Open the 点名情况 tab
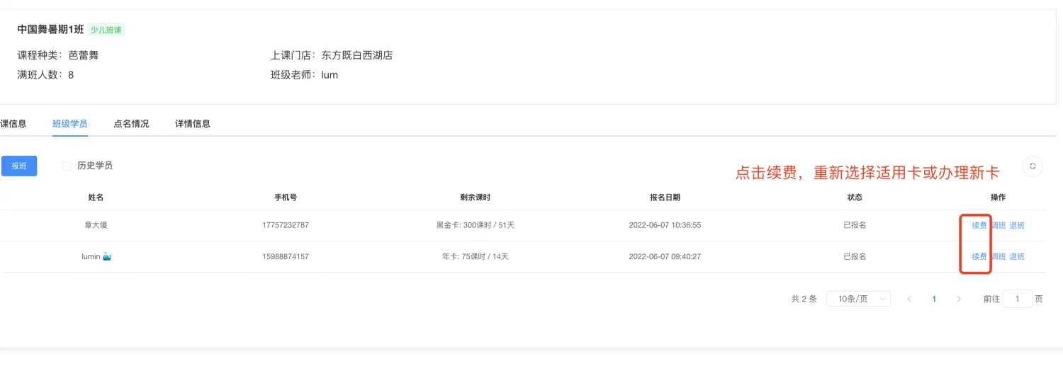This screenshot has width=1063, height=366. 131,124
